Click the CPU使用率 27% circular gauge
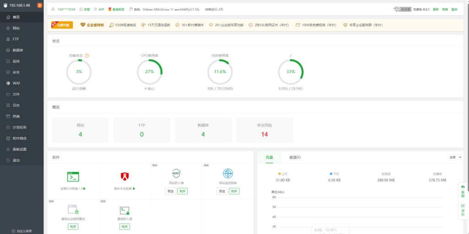 pyautogui.click(x=149, y=72)
